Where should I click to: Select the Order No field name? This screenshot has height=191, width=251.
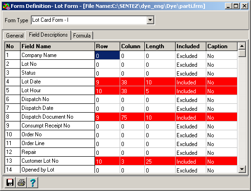(x=57, y=134)
